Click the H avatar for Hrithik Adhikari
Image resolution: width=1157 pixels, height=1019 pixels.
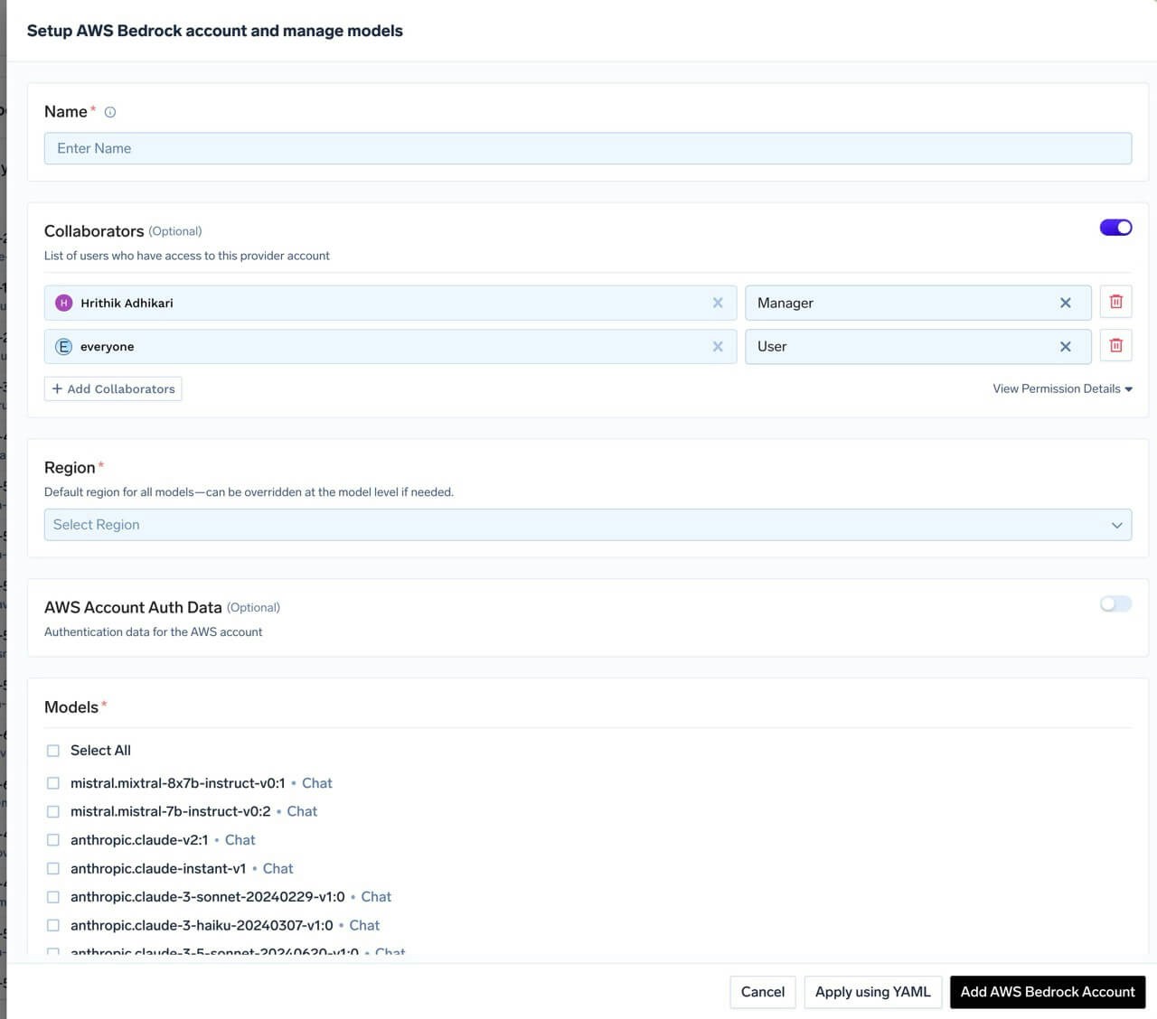[63, 303]
